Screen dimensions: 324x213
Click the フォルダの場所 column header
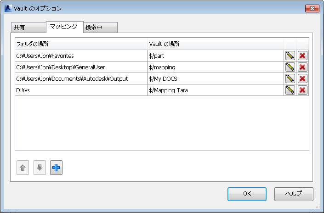click(81, 44)
